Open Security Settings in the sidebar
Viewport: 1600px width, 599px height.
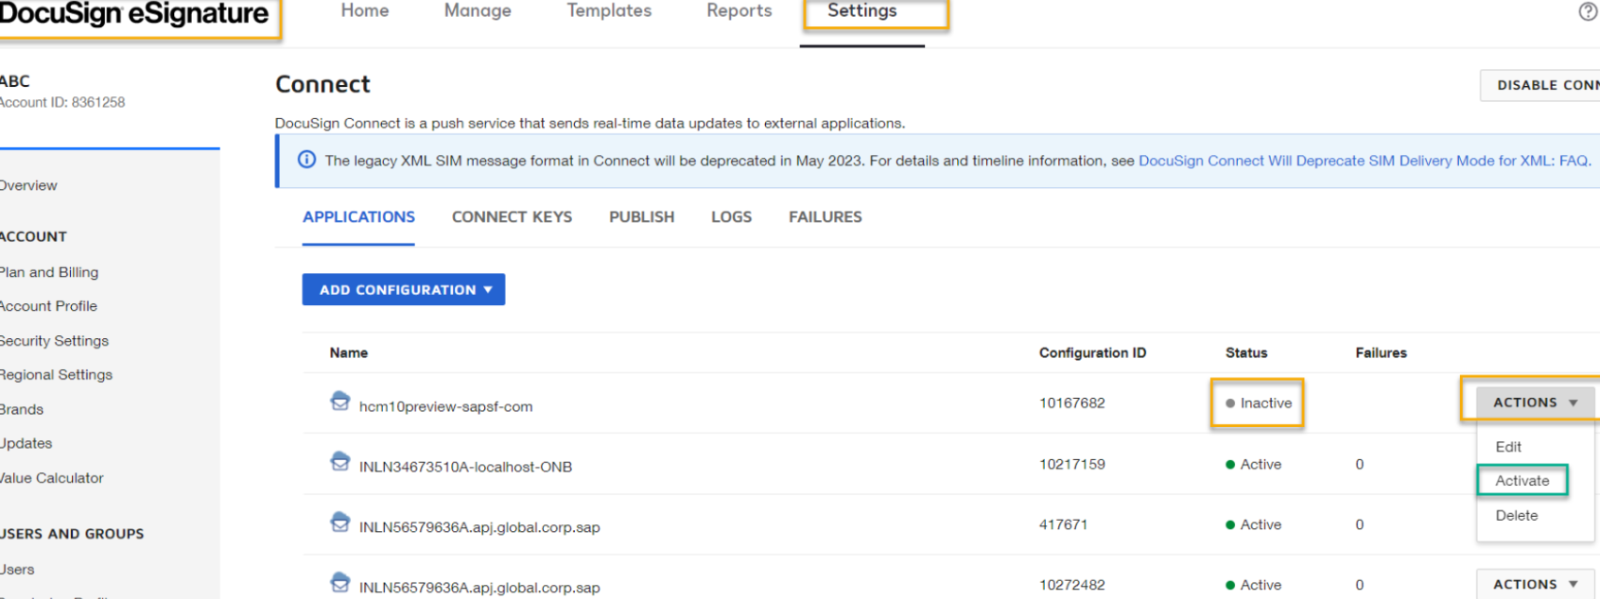(54, 341)
